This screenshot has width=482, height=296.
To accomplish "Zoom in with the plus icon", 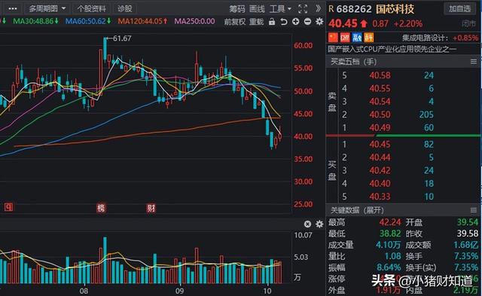I will click(x=296, y=22).
